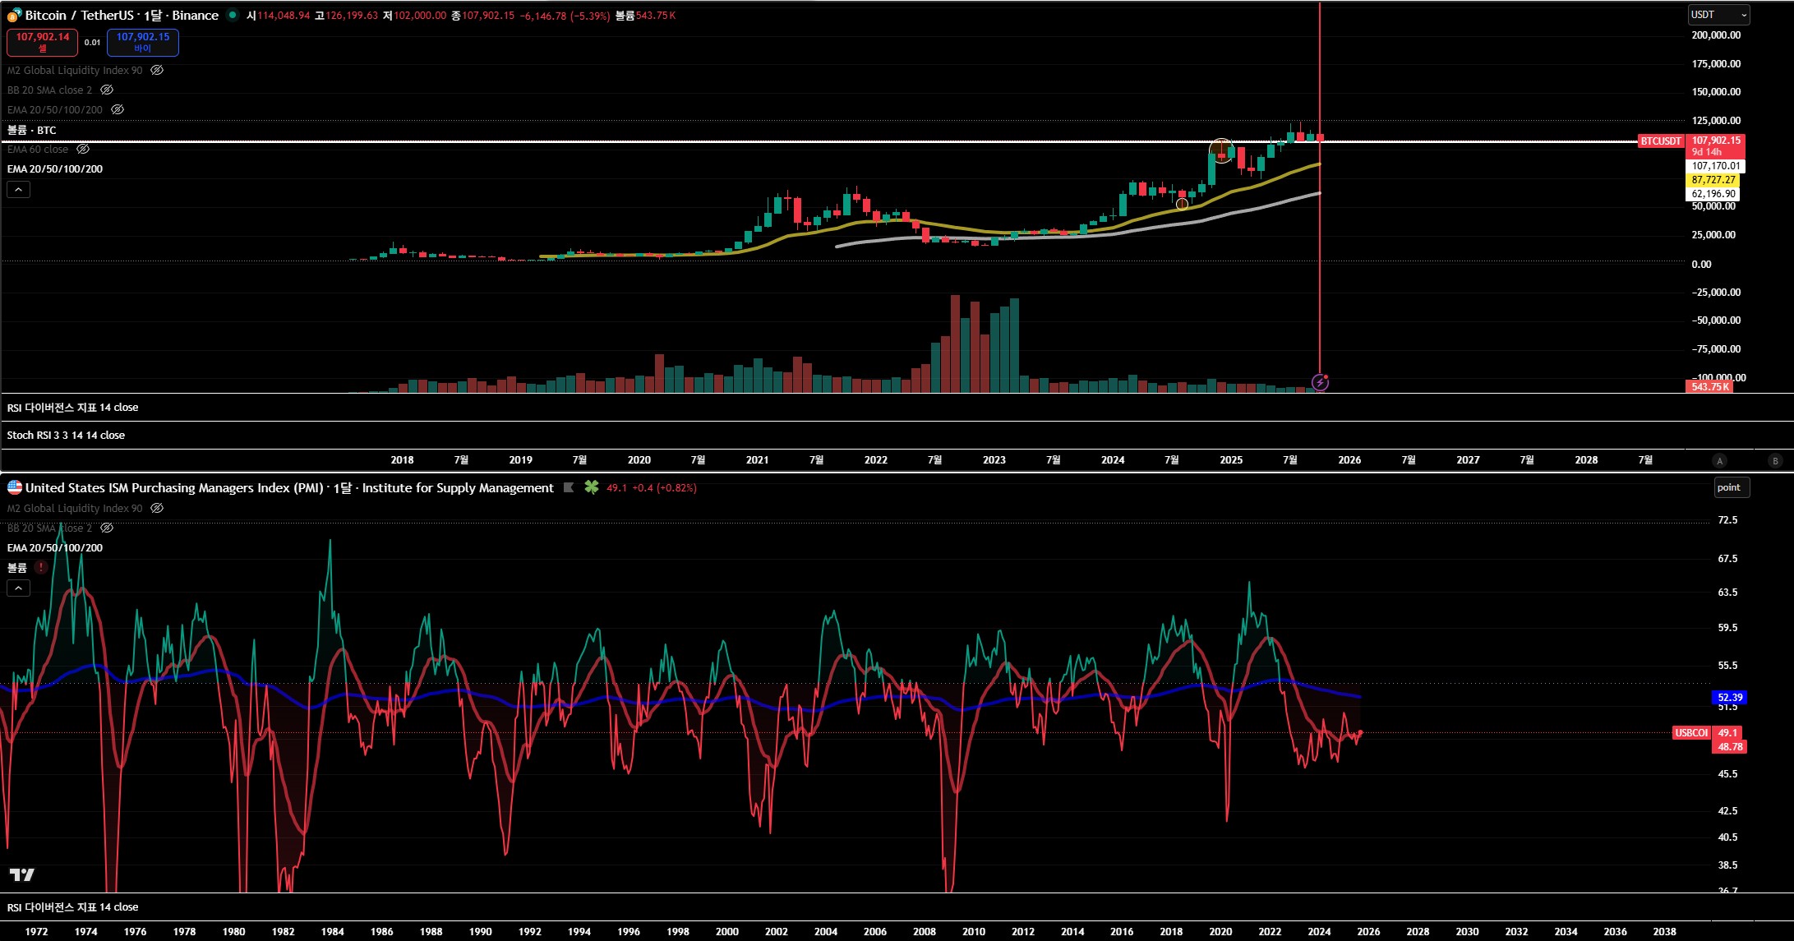The width and height of the screenshot is (1794, 941).
Task: Click red exclamation warning icon next to 볼륨
Action: pyautogui.click(x=40, y=567)
